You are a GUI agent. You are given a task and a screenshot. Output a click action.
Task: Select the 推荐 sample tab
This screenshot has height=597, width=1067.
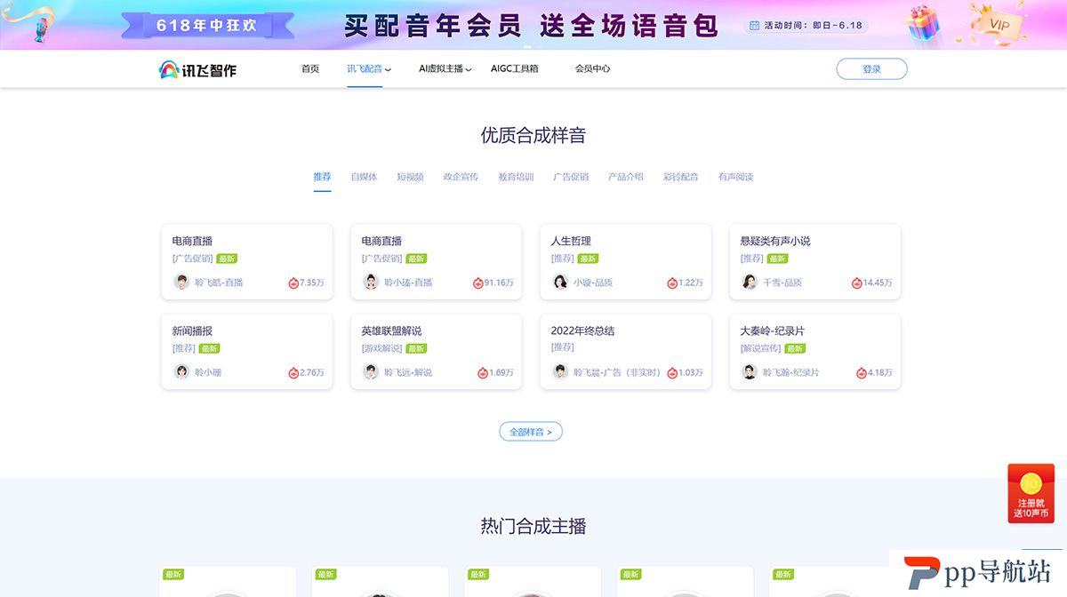(x=322, y=177)
